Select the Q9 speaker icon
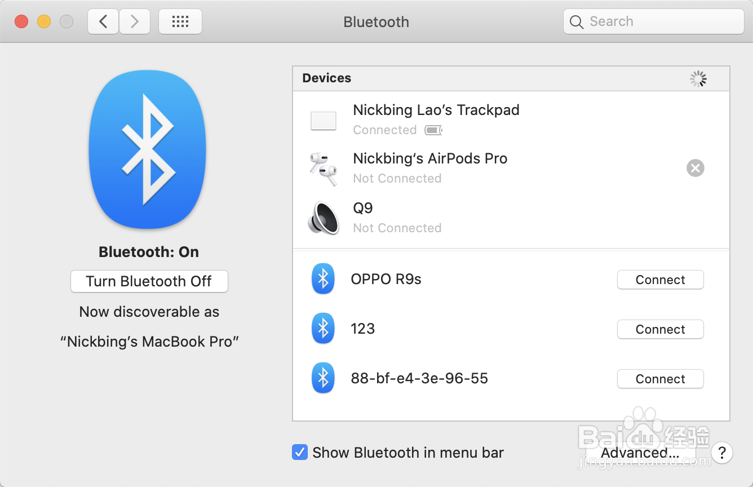 click(x=324, y=218)
